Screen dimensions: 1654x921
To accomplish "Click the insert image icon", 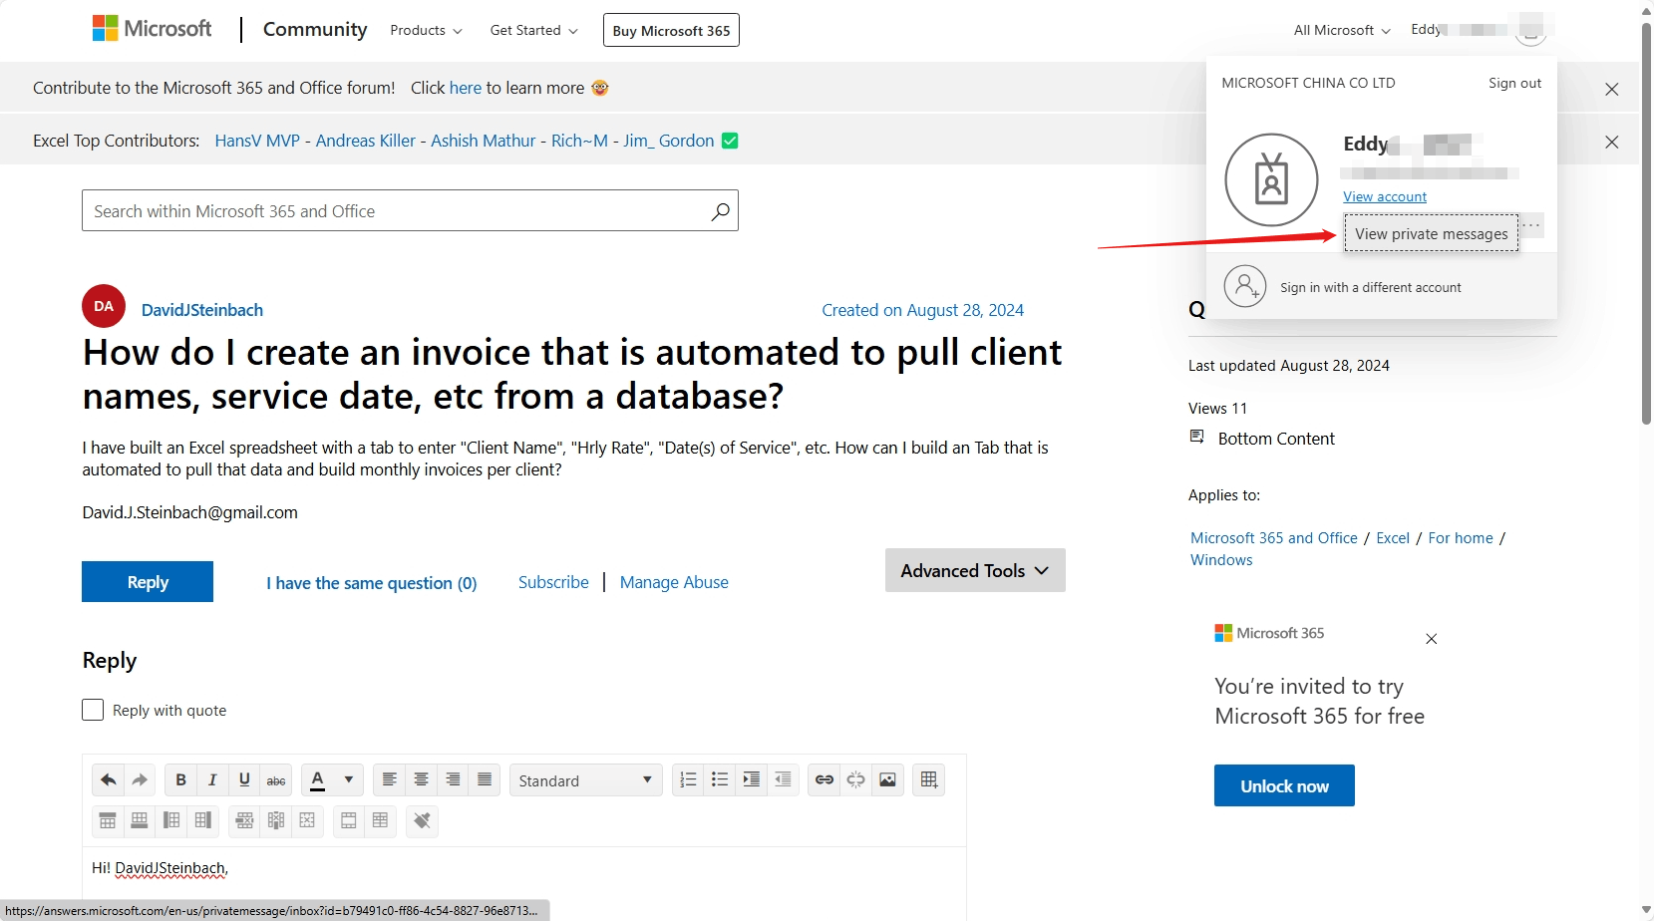I will pos(887,779).
